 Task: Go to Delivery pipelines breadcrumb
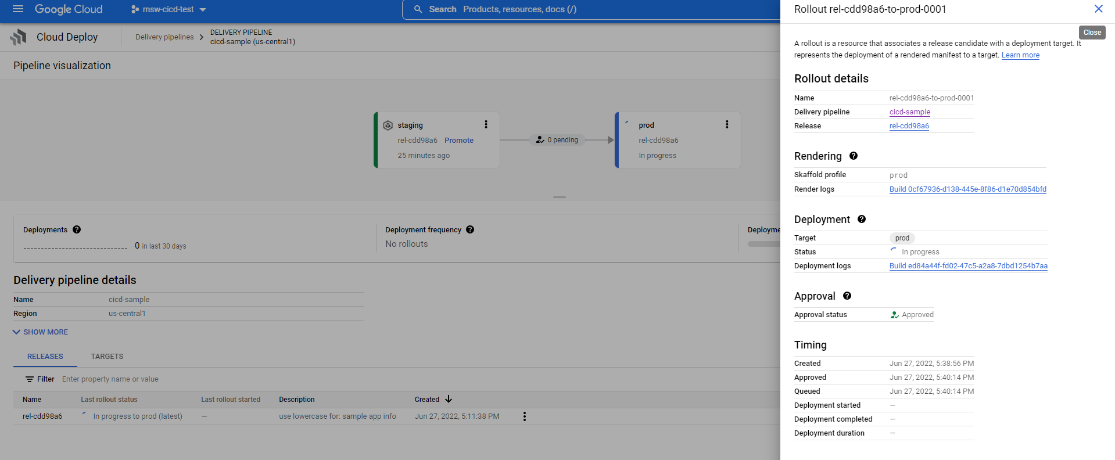(x=164, y=37)
